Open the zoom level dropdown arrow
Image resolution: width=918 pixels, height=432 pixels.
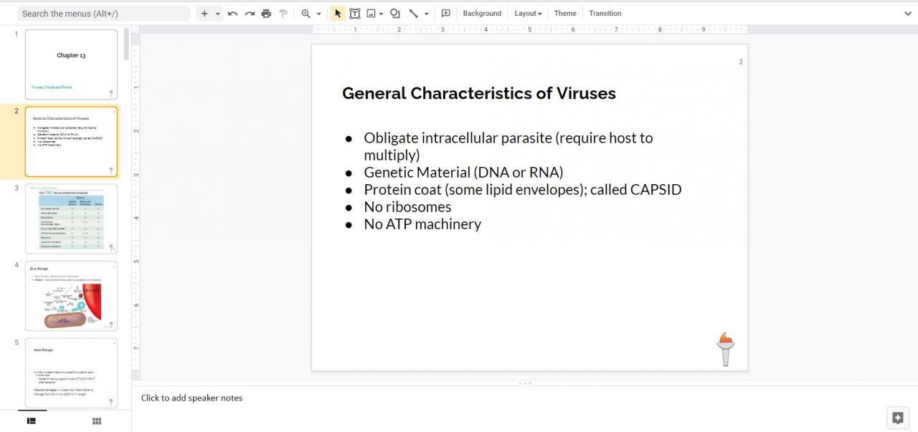tap(319, 14)
